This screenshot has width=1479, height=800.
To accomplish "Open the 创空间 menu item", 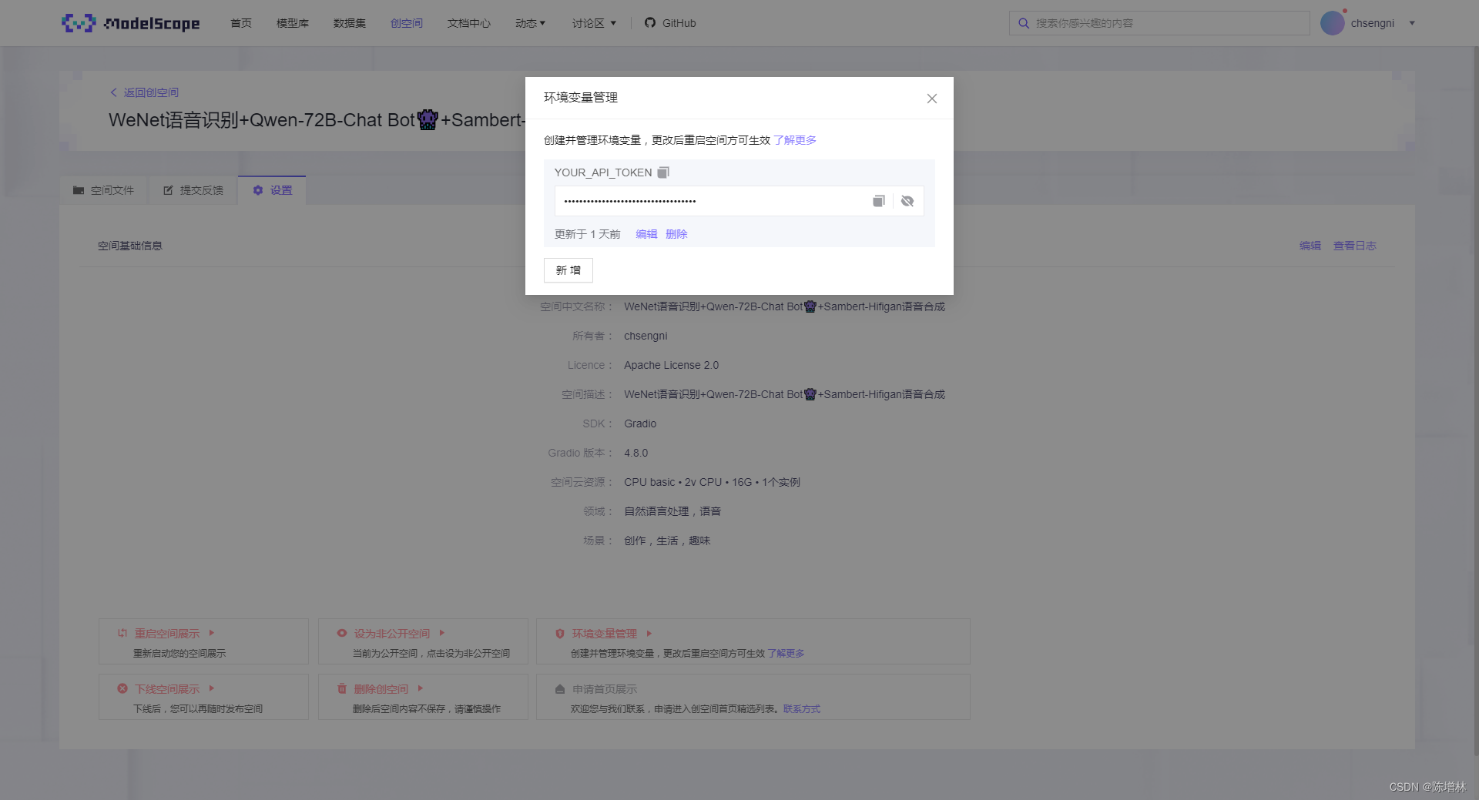I will [407, 23].
